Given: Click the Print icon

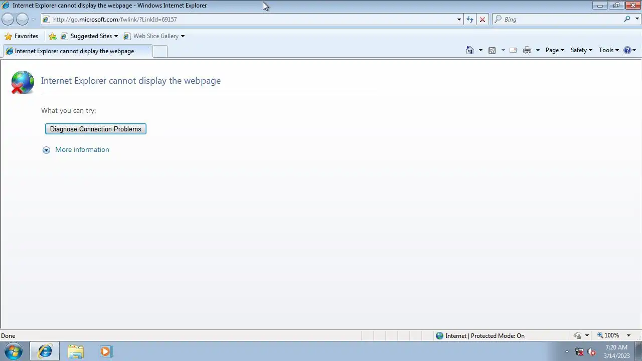Looking at the screenshot, I should 527,50.
